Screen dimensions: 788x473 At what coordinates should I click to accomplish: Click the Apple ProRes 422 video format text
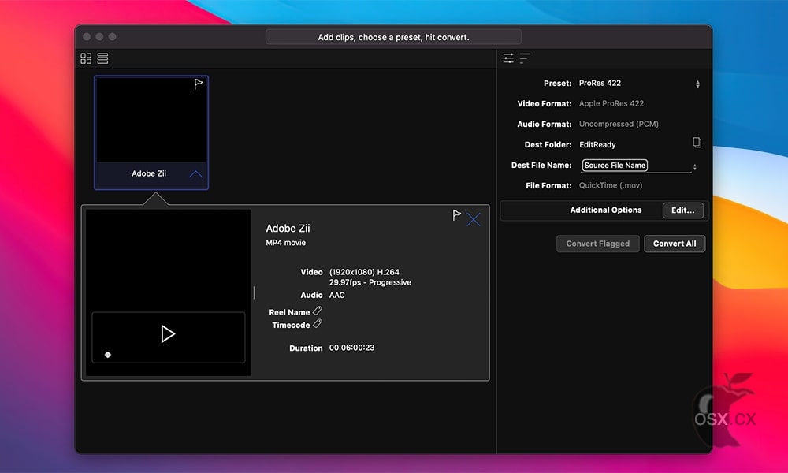611,103
